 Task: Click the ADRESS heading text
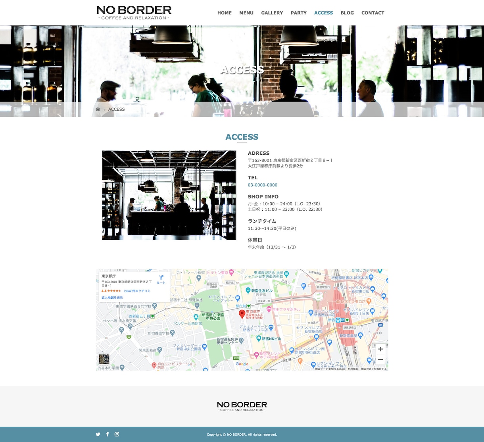pos(259,153)
